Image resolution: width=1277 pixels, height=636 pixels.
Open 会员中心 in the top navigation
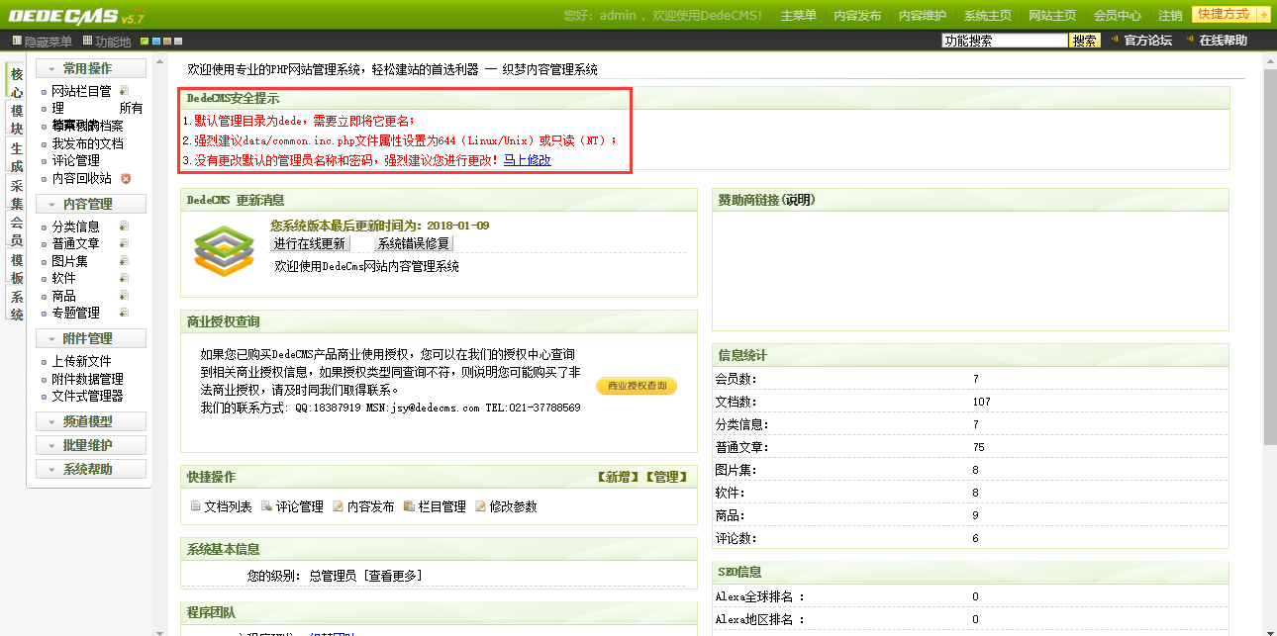1118,16
